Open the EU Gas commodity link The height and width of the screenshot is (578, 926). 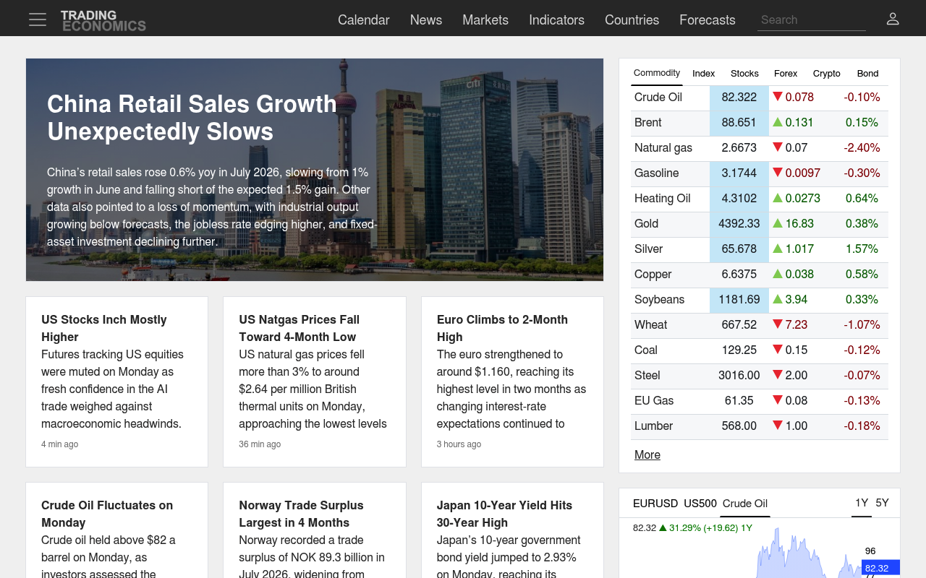654,401
